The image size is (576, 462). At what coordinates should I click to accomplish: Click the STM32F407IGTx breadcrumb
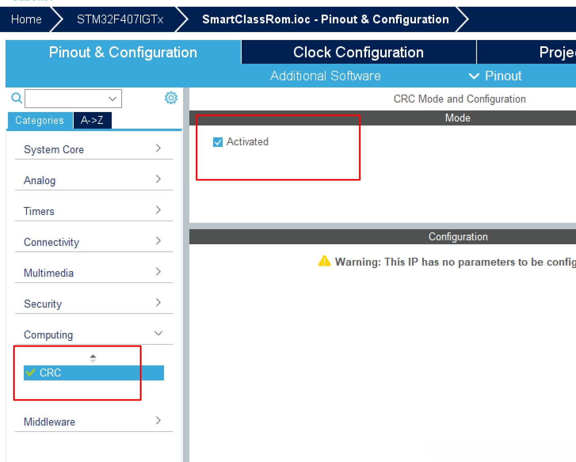(120, 19)
